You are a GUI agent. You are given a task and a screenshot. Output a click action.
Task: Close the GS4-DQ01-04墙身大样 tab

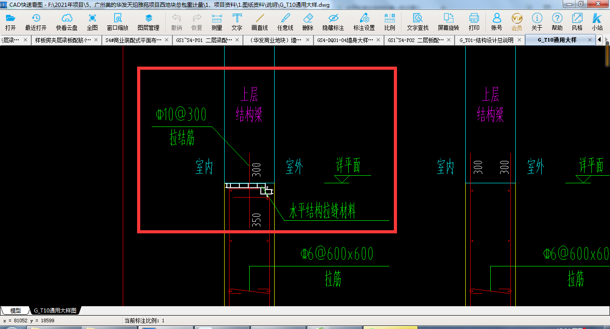(x=378, y=40)
